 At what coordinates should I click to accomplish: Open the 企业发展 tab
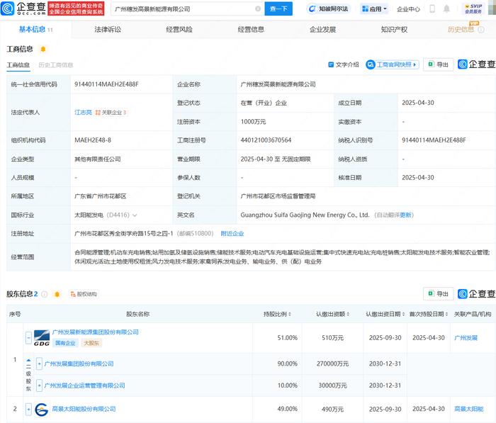(x=322, y=30)
